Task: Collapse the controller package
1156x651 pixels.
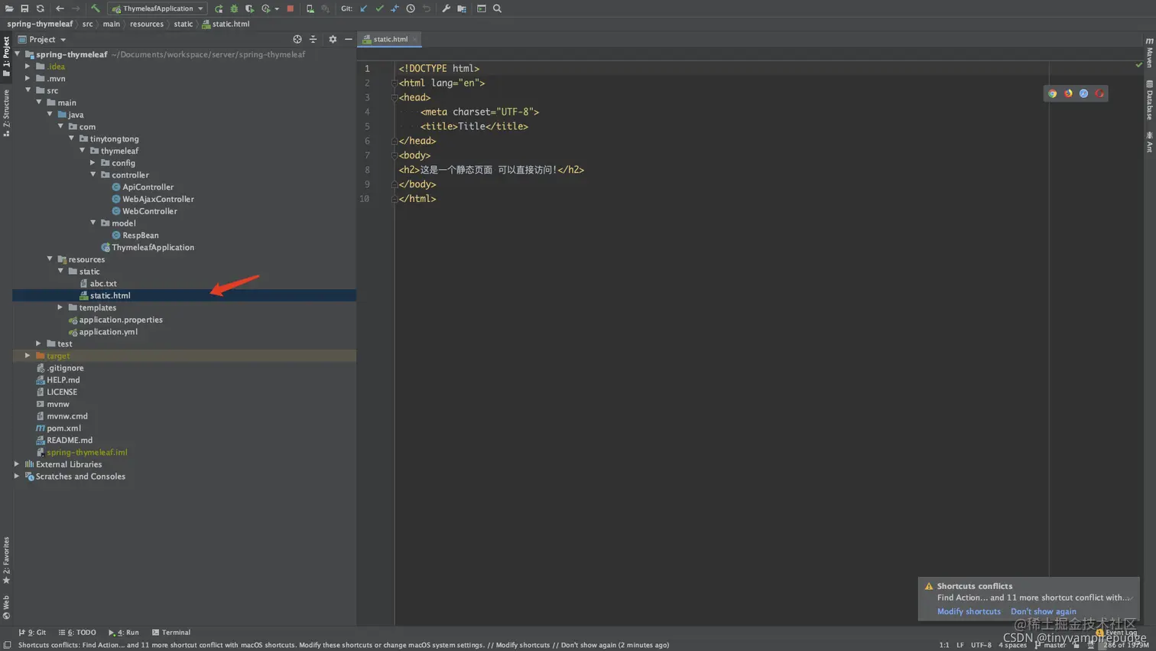Action: [93, 174]
